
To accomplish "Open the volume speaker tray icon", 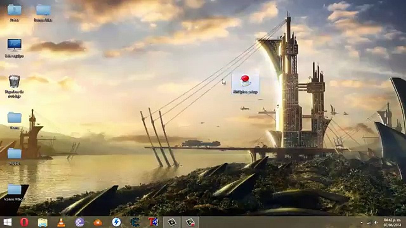I will [376, 223].
